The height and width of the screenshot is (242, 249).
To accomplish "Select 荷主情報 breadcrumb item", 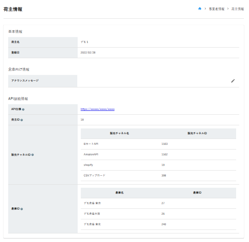I will point(237,9).
